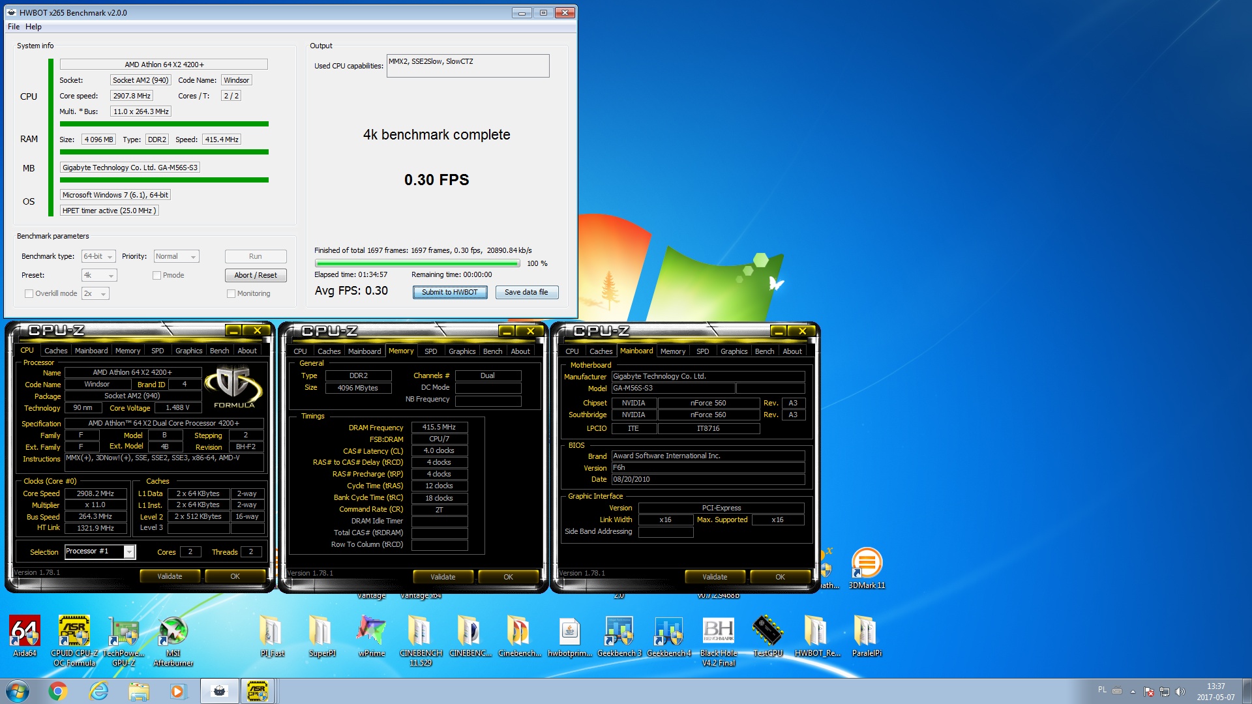Click the Used CPU capabilities text box
Image resolution: width=1252 pixels, height=704 pixels.
click(x=468, y=66)
